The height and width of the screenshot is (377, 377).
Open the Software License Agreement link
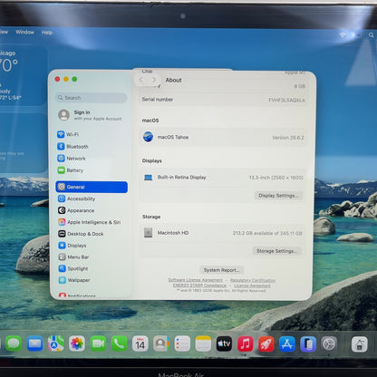(195, 280)
